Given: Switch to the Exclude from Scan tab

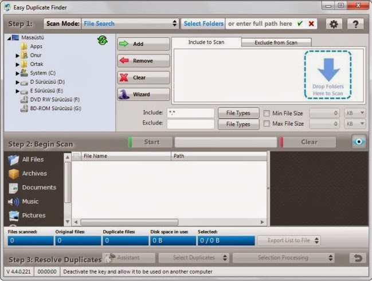Looking at the screenshot, I should (x=276, y=42).
